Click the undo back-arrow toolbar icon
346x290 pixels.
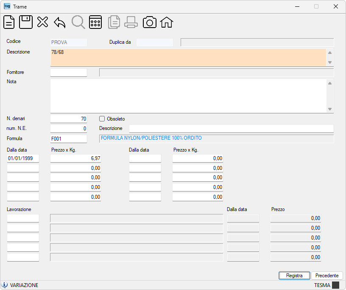tap(60, 23)
